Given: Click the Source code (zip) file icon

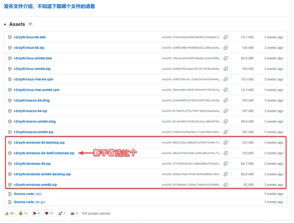Looking at the screenshot, I should 10,194.
